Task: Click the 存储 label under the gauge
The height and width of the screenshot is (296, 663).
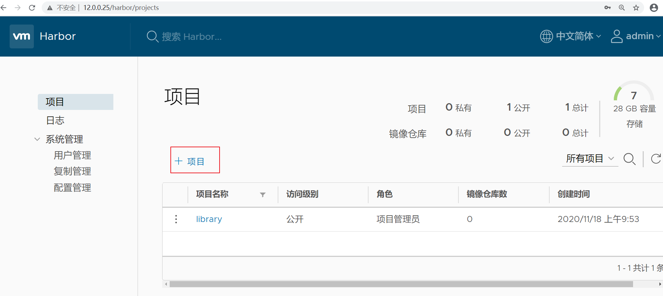Action: coord(634,124)
